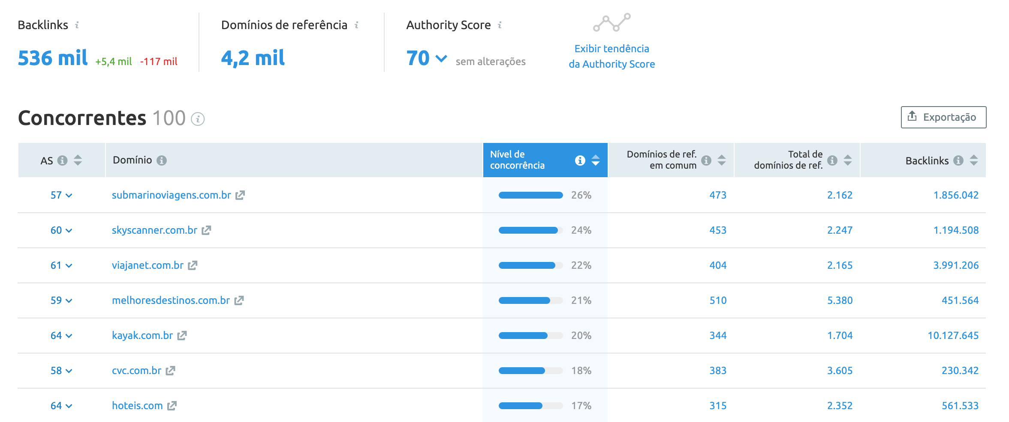Click Domínio column info icon
The height and width of the screenshot is (422, 1009).
162,160
